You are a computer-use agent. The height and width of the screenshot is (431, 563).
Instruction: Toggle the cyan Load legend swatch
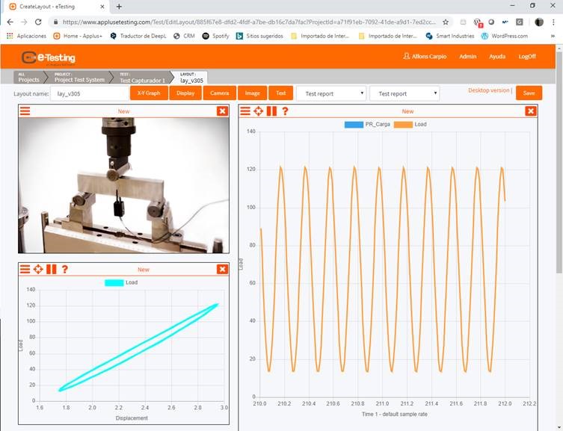(x=114, y=282)
